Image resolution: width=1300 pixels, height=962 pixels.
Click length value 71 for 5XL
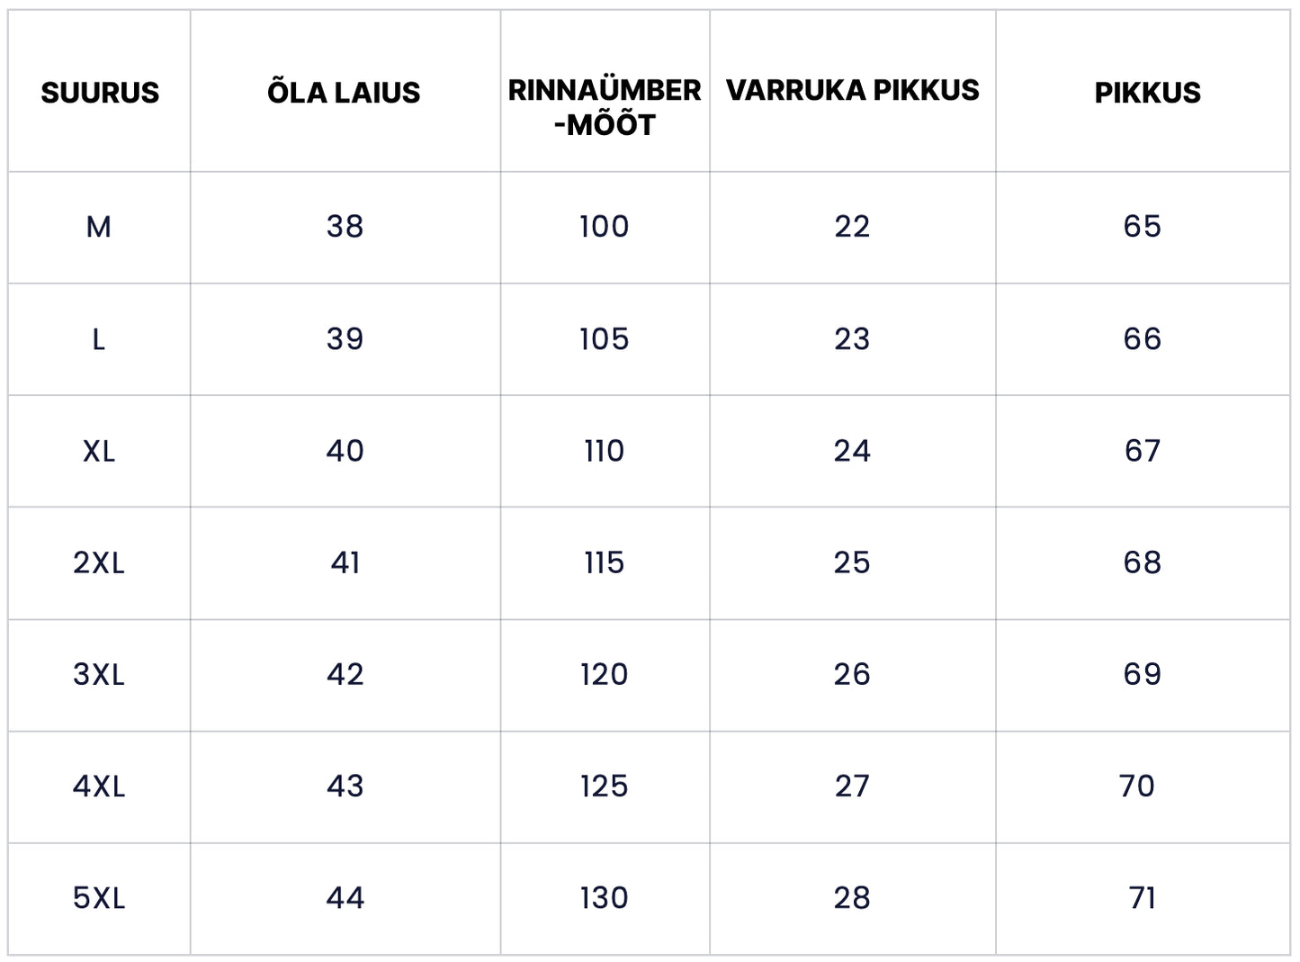tap(1143, 897)
